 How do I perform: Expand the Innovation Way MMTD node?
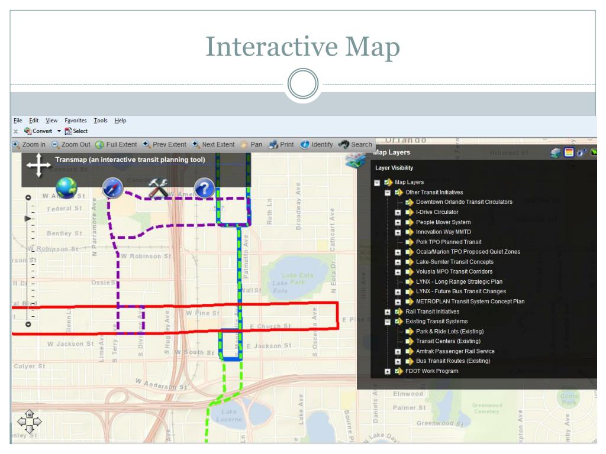[398, 232]
